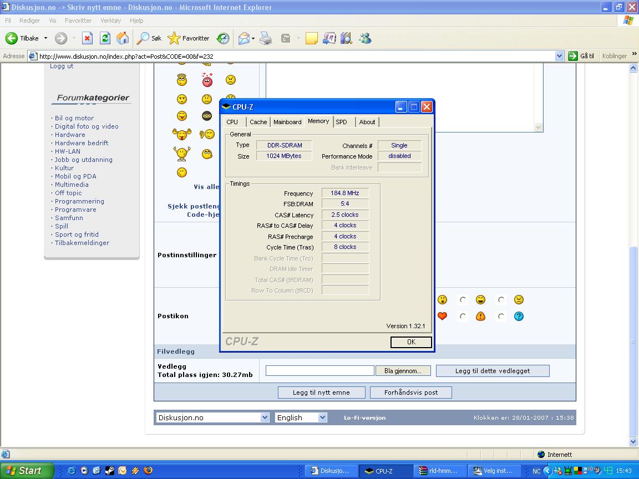Insert the red love-struck smiley
This screenshot has width=639, height=479.
pos(207,80)
